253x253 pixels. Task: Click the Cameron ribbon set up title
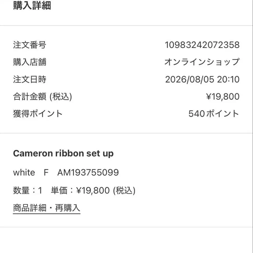pos(63,153)
